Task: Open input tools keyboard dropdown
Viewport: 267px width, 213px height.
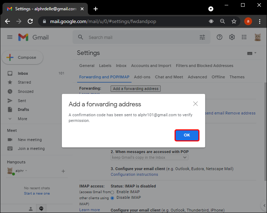Action: click(x=251, y=53)
